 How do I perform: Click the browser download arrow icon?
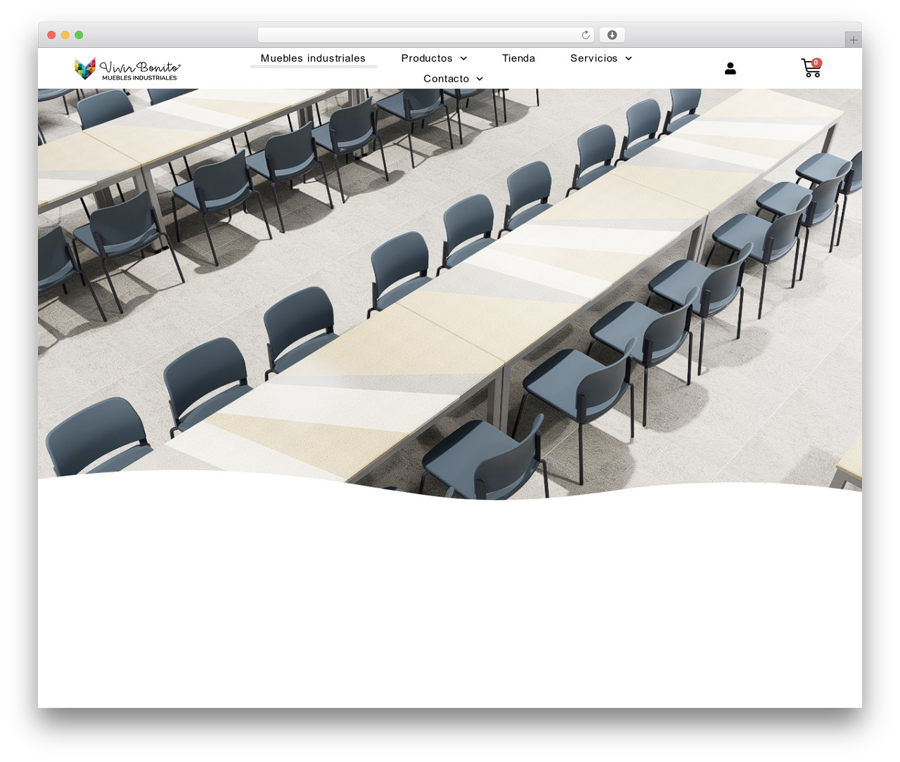pos(612,35)
